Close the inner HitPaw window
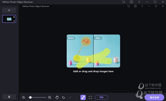This screenshot has width=166, height=101. pos(163,6)
